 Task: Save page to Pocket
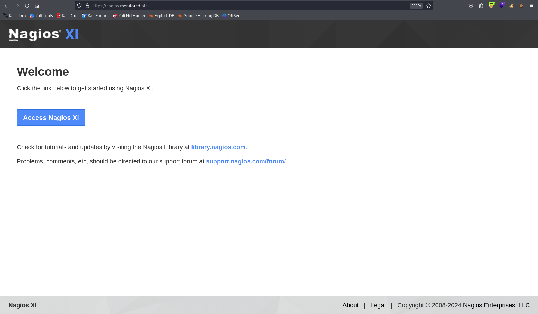(x=471, y=6)
